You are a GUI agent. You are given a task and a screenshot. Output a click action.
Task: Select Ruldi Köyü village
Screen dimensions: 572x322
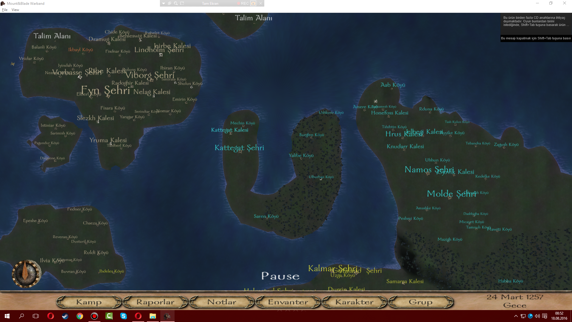pyautogui.click(x=96, y=253)
